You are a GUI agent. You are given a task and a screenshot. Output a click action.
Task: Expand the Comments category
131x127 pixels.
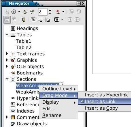(7, 117)
